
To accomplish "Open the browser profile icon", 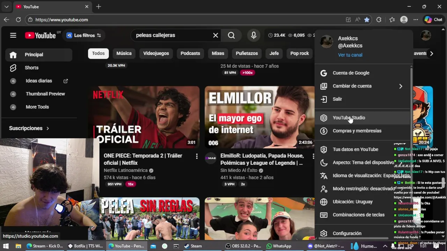I will point(404,20).
